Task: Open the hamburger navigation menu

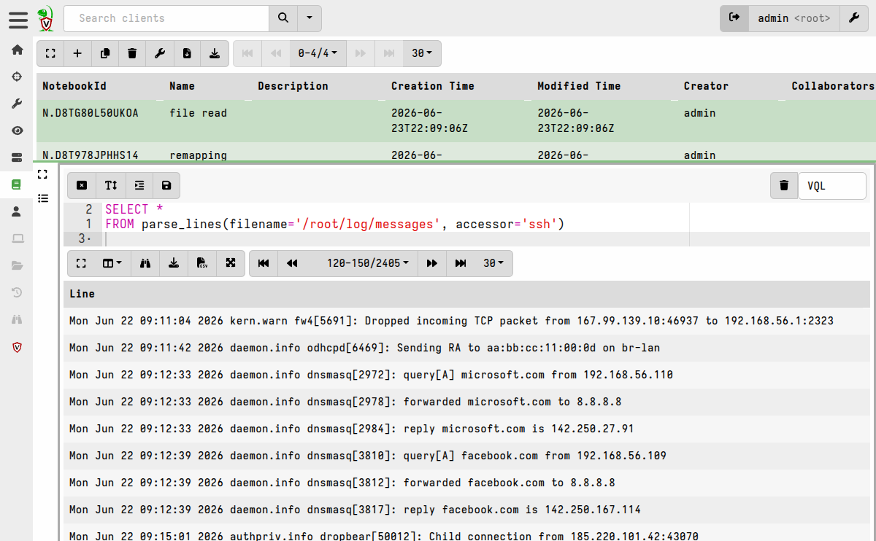Action: click(18, 19)
